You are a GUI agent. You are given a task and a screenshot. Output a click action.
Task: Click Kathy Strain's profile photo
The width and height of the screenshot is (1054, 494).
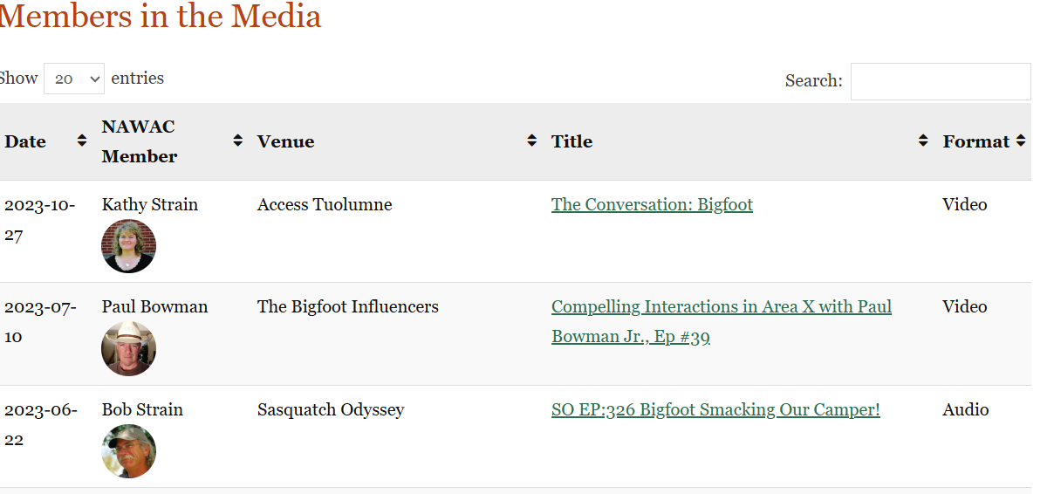[129, 246]
